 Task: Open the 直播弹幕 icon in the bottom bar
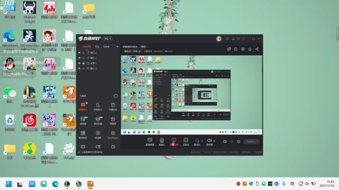[x=150, y=142]
